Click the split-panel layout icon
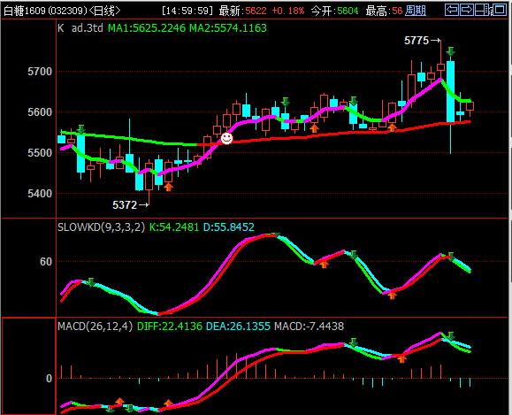The image size is (512, 415). click(x=482, y=10)
